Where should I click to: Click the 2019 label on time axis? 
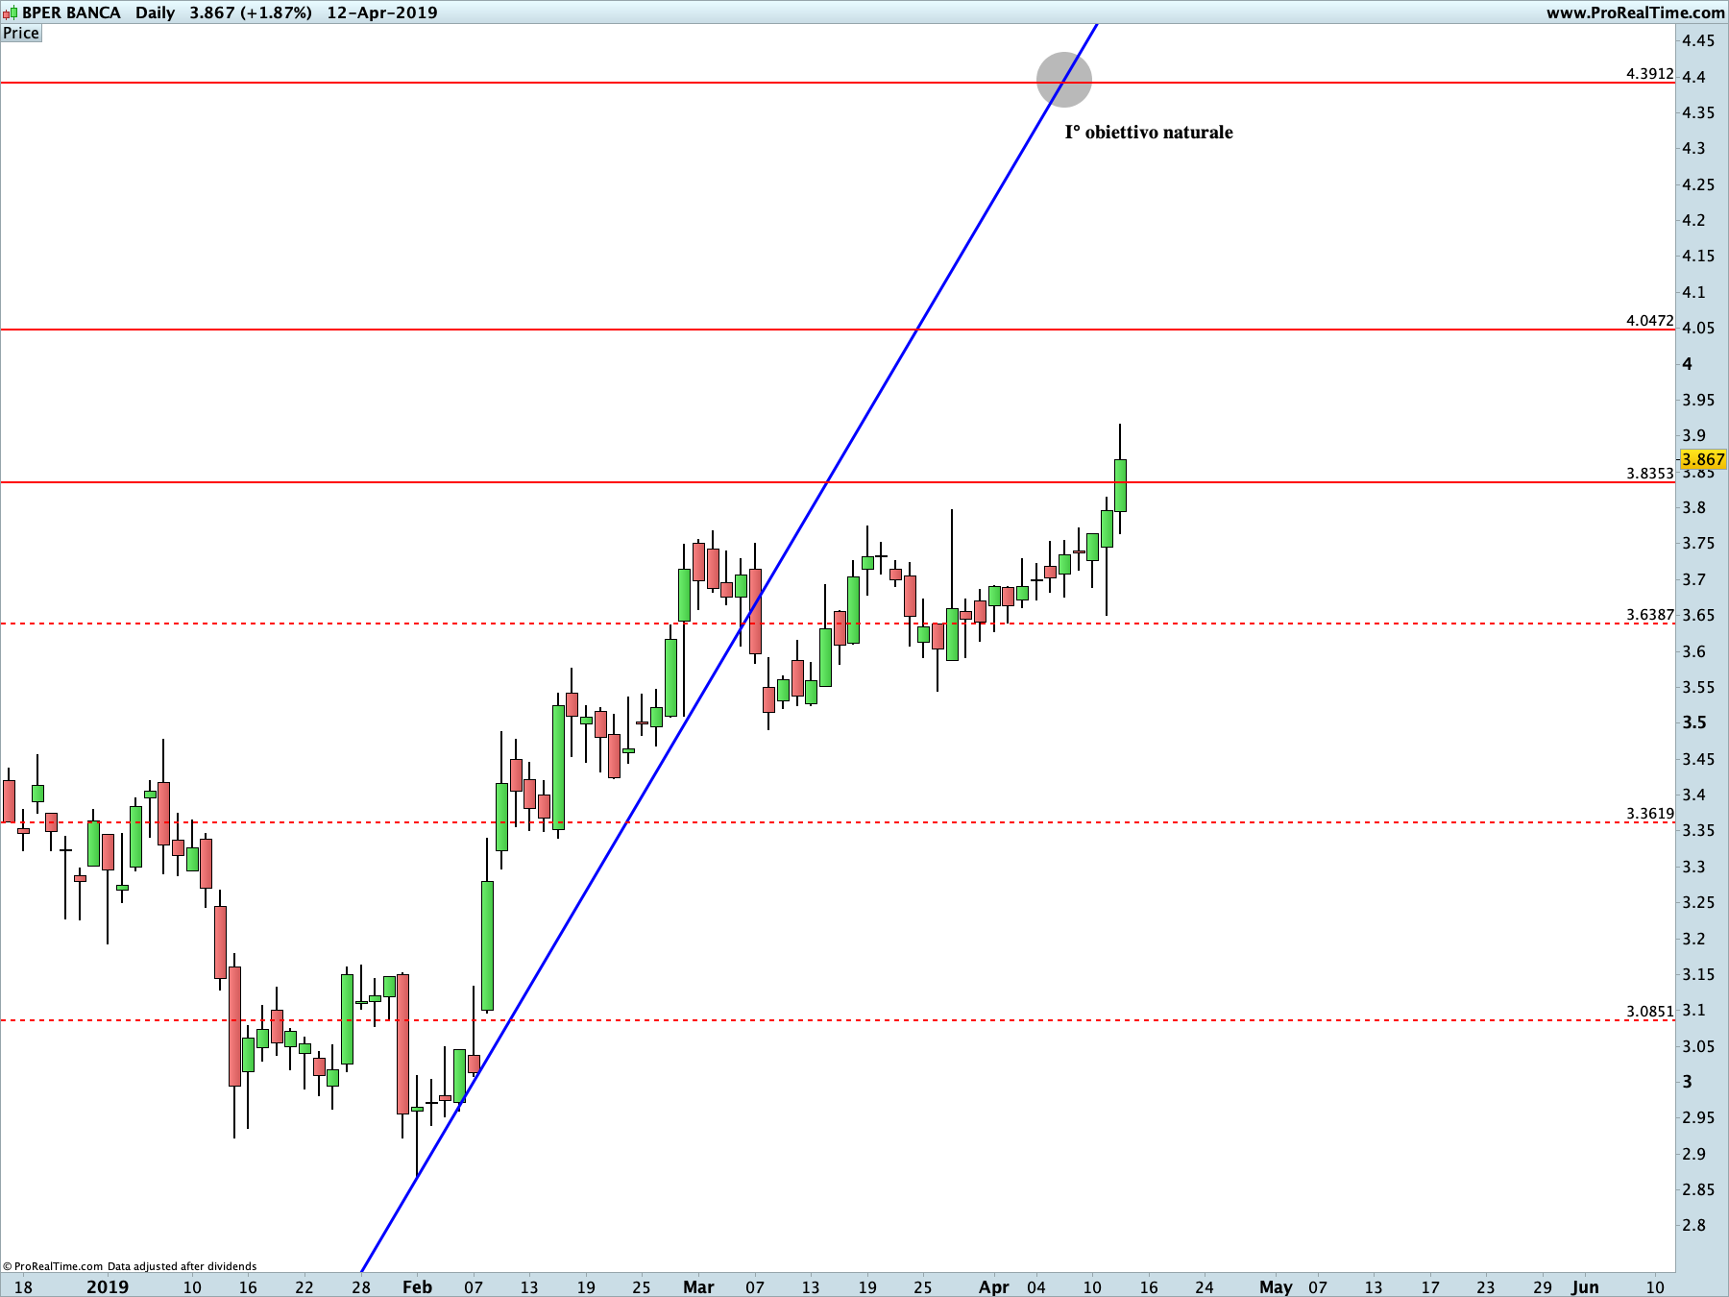click(x=108, y=1286)
